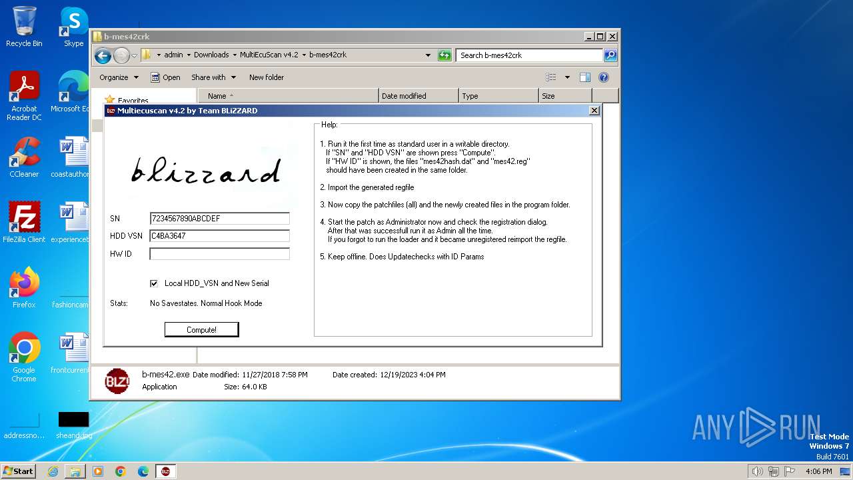
Task: Click the Explorer Help question-mark icon
Action: tap(604, 77)
